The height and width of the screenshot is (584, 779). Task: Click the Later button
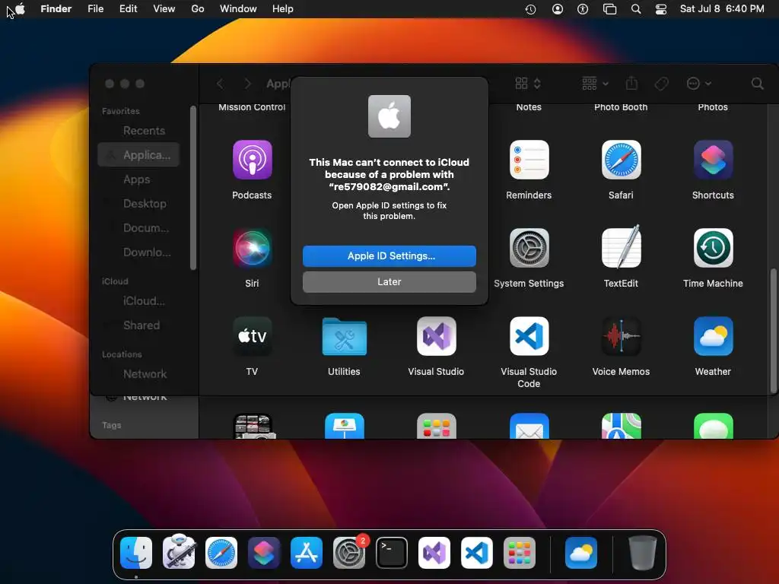(389, 281)
